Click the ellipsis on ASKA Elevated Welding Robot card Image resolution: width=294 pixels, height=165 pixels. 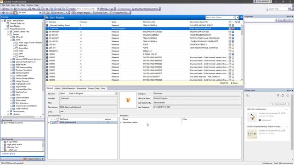point(287,126)
